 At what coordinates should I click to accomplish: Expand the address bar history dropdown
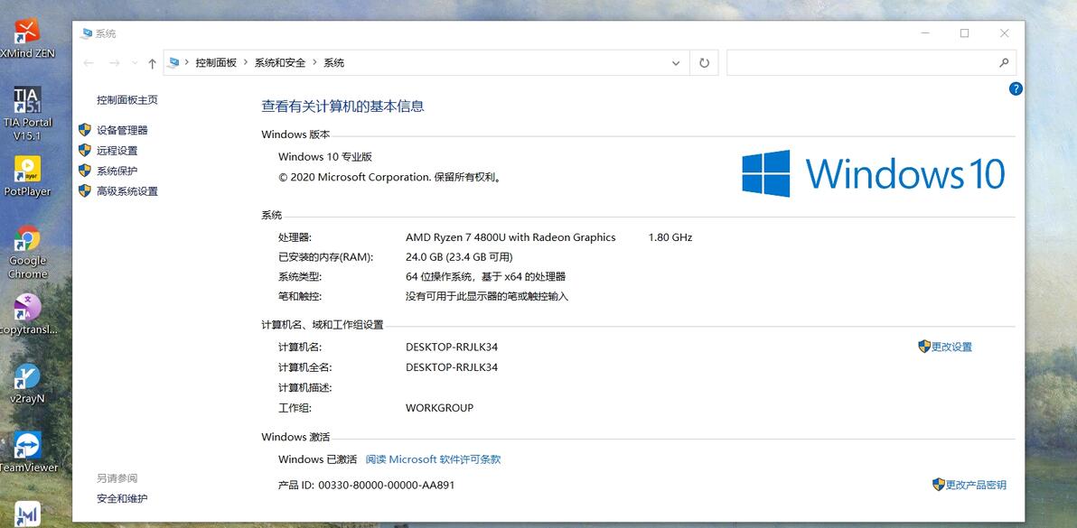click(676, 63)
